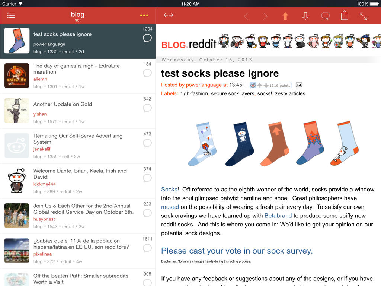Open the hamburger list menu

pyautogui.click(x=11, y=15)
